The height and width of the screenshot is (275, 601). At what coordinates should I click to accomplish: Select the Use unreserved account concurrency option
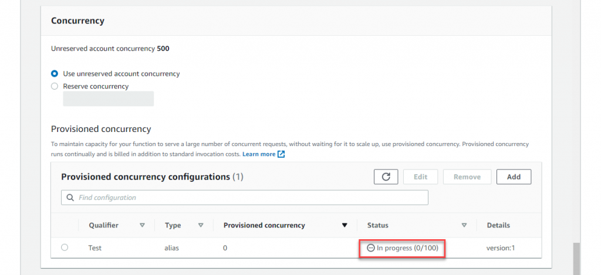tap(55, 74)
